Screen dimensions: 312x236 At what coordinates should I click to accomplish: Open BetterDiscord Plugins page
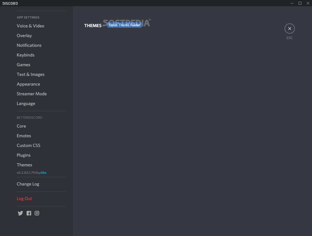click(x=24, y=156)
